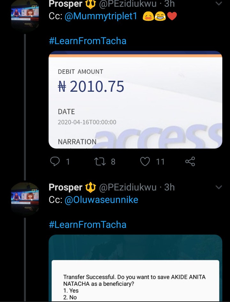Open #LearnFromTacha hashtag in first tweet
Viewport: 230px width, 302px height.
88,41
